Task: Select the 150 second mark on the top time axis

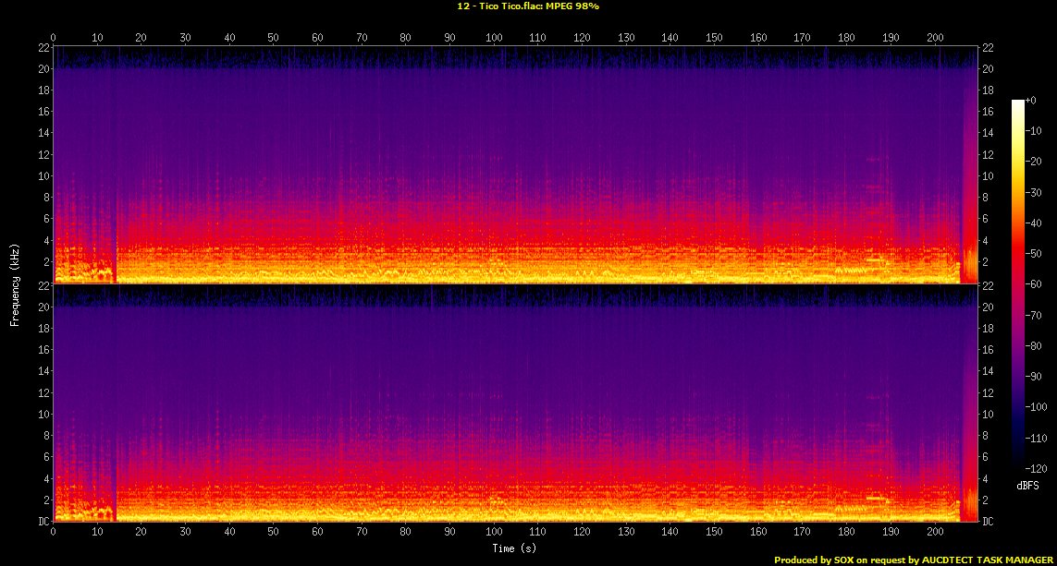Action: [x=714, y=37]
